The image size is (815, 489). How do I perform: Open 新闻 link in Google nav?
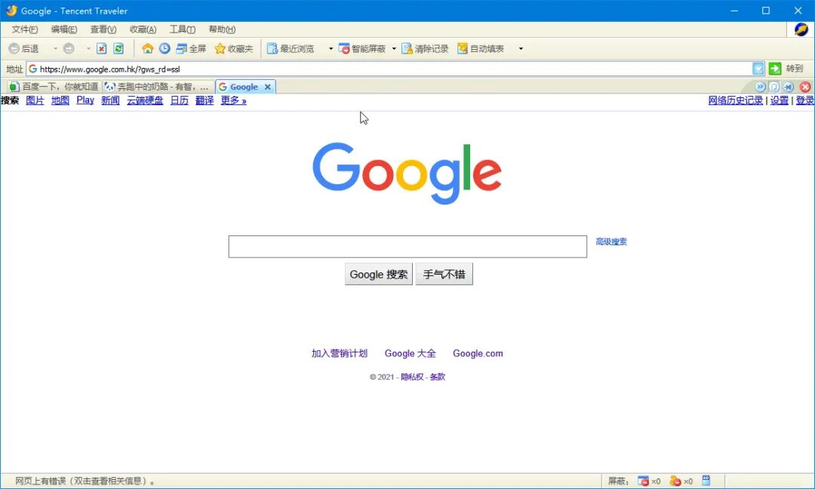click(x=110, y=100)
